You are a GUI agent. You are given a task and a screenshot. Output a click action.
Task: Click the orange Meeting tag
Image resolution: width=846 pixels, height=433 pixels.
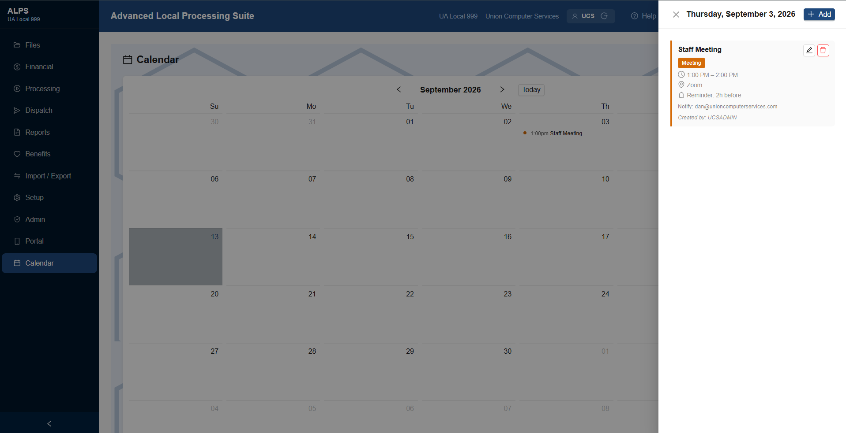(691, 63)
